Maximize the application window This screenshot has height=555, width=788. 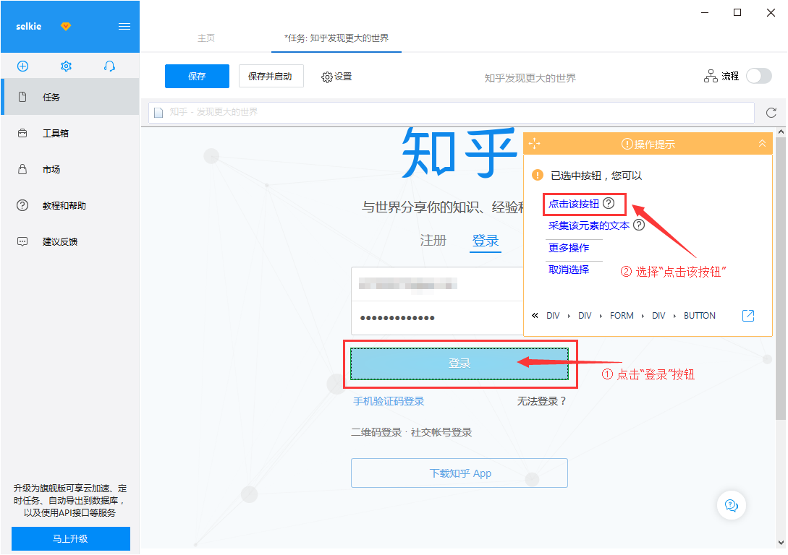pos(737,12)
